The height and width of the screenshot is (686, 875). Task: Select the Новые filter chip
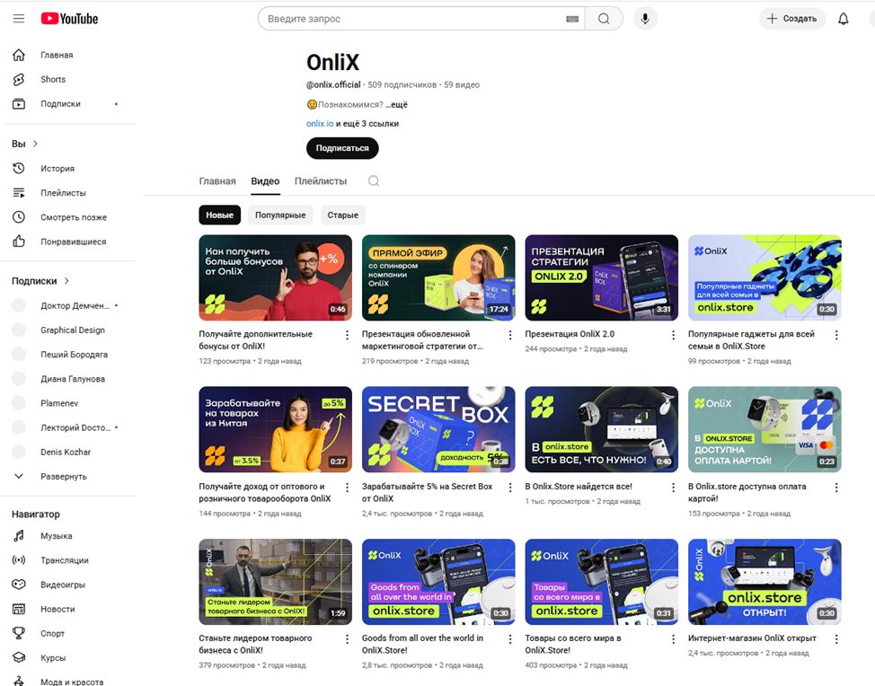[219, 215]
